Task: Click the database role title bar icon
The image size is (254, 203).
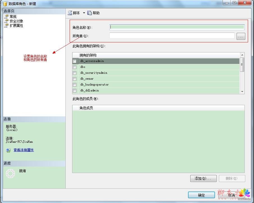Action: point(5,4)
